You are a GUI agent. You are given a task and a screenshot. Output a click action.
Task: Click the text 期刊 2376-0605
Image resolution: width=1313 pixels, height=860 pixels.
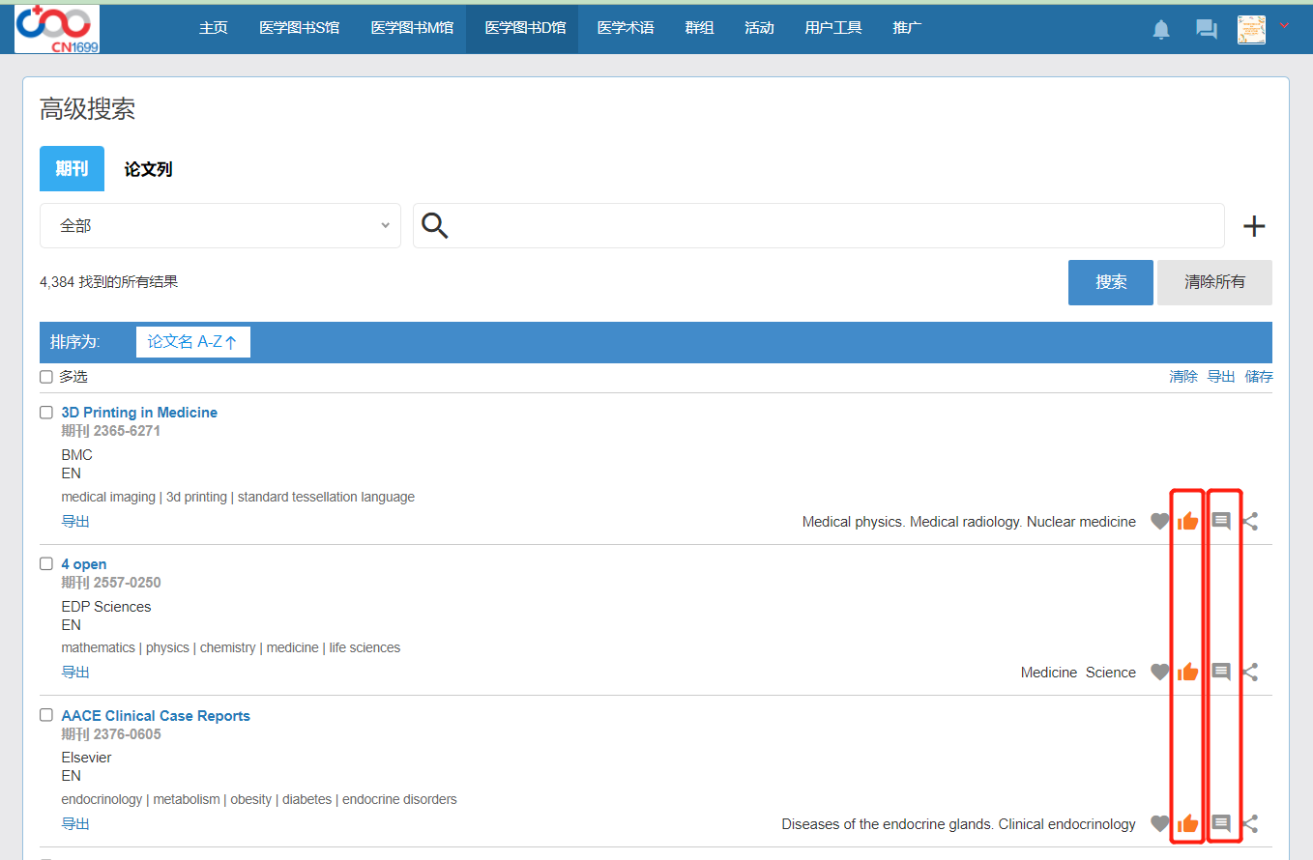click(x=111, y=734)
